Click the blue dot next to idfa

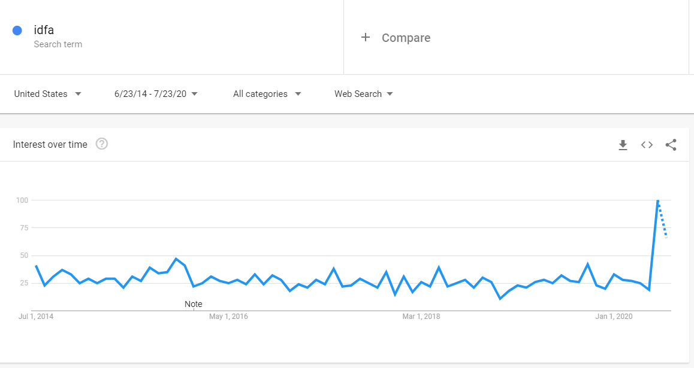17,31
